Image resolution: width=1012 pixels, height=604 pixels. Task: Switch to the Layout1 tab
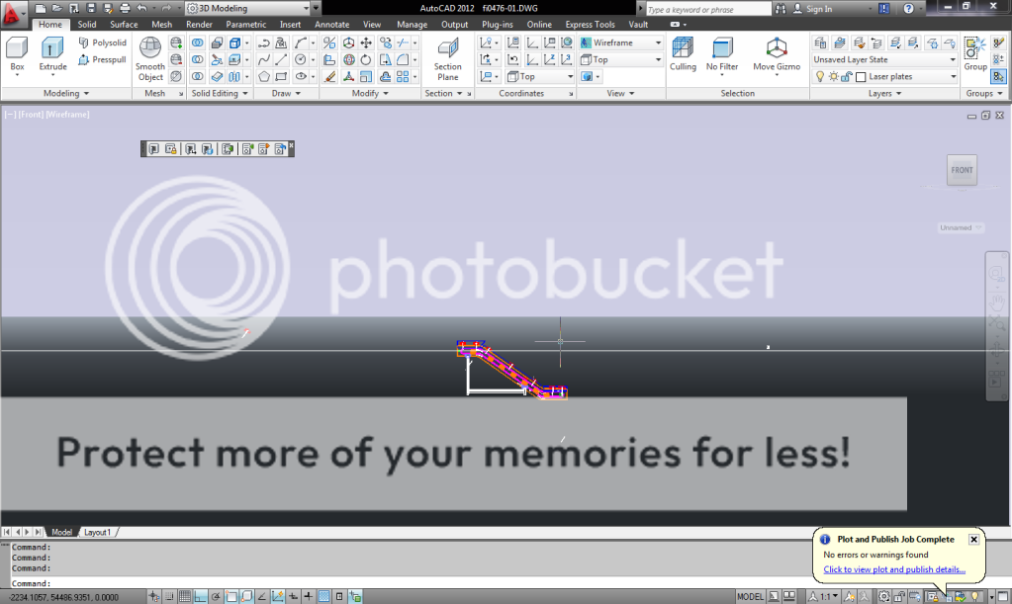click(x=97, y=532)
